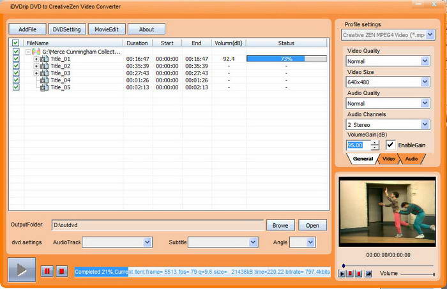
Task: Select the Title_02 row name
Action: click(x=60, y=66)
